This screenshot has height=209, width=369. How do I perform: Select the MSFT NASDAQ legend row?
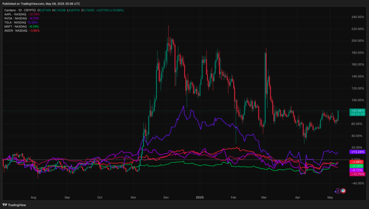coord(21,27)
